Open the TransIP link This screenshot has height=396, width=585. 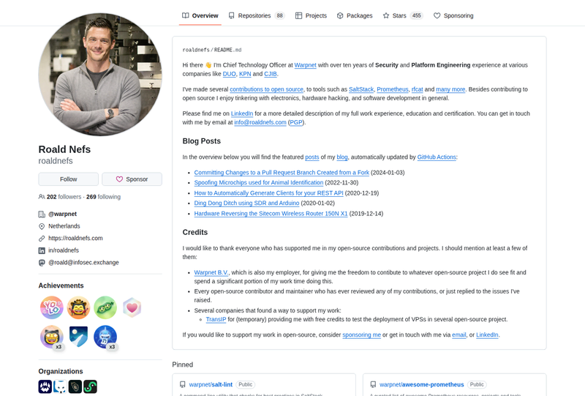(x=216, y=319)
